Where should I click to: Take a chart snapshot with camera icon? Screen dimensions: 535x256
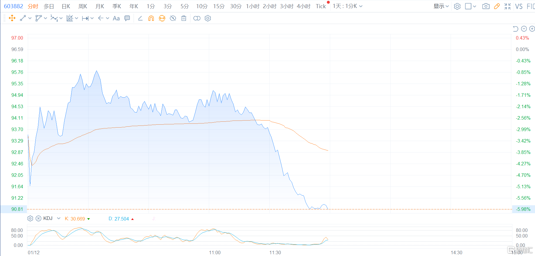[x=486, y=6]
